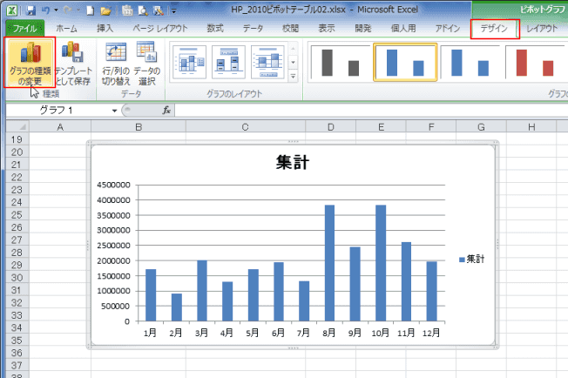Select the dark gray chart style swatch

pyautogui.click(x=340, y=63)
